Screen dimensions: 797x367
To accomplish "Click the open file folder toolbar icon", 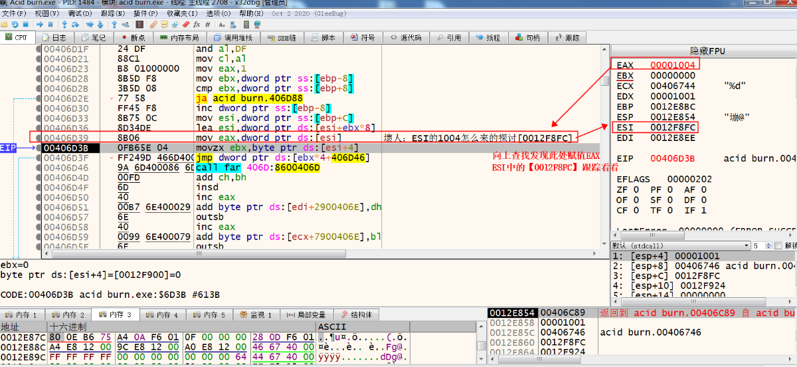I will click(5, 24).
